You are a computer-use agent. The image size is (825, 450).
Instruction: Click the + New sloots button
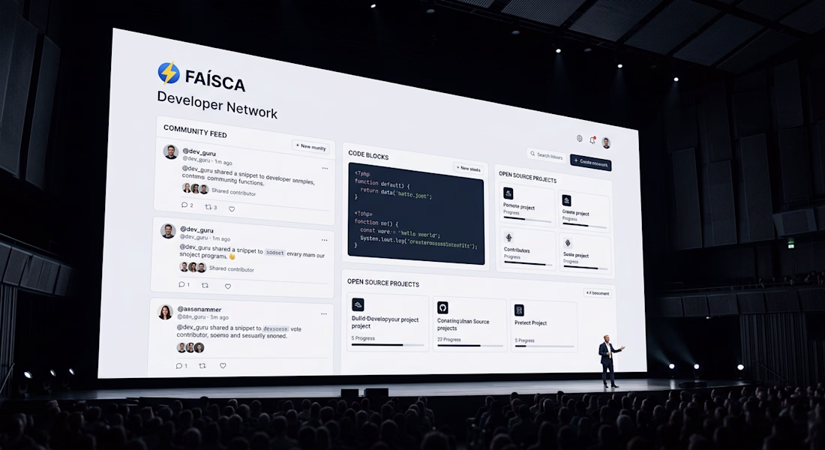tap(468, 169)
